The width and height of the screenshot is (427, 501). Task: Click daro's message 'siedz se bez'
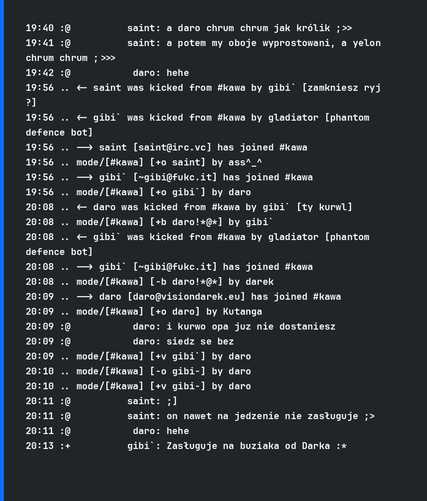(x=200, y=342)
